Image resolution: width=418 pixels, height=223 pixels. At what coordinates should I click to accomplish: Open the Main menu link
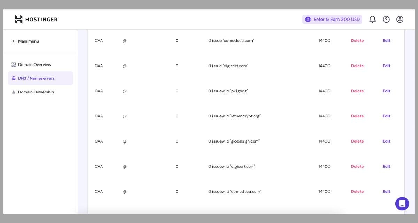click(29, 41)
